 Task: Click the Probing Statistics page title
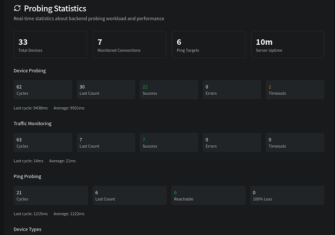tap(55, 8)
